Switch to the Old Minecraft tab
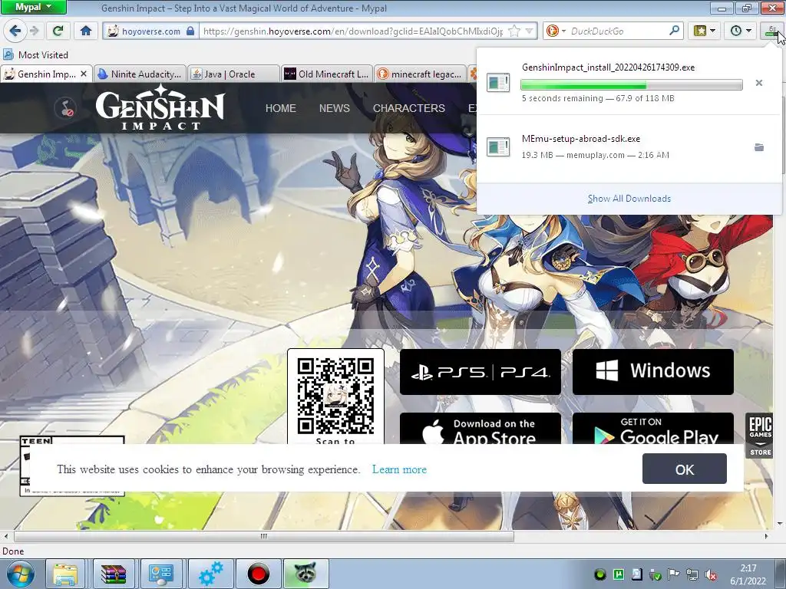Screen dimensions: 786x589 [x=327, y=74]
